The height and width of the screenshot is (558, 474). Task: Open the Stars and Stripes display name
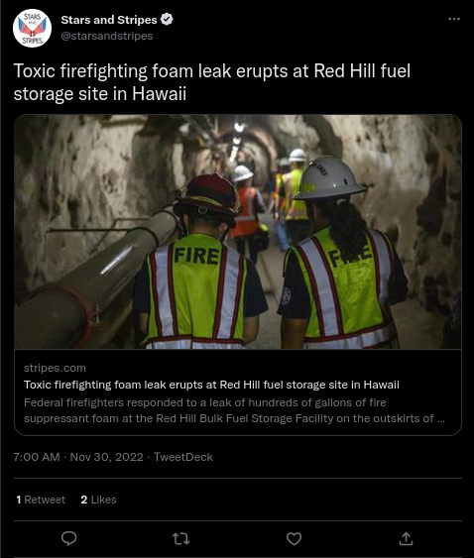(109, 20)
